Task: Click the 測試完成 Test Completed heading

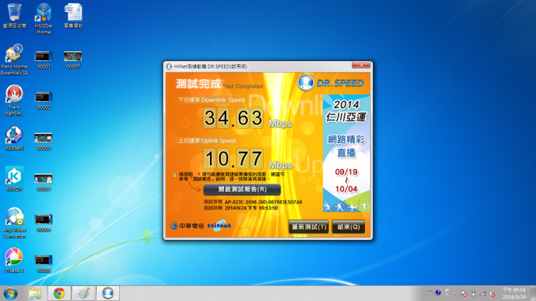Action: [220, 83]
